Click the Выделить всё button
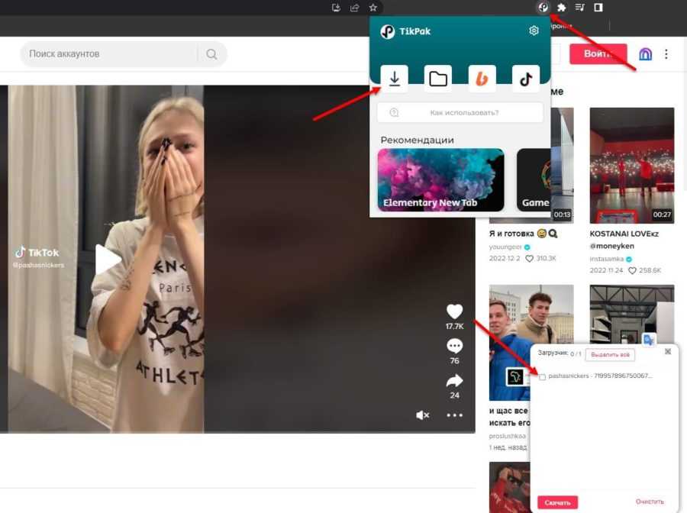Screen dimensions: 687x513 610,355
